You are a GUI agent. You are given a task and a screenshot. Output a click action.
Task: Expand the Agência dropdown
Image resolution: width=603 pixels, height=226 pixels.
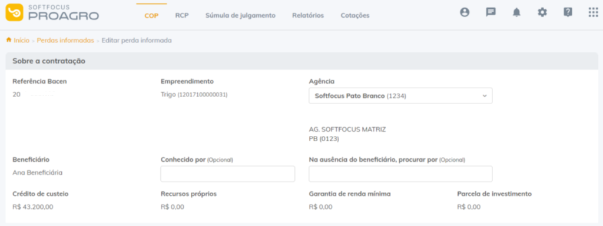pos(400,96)
